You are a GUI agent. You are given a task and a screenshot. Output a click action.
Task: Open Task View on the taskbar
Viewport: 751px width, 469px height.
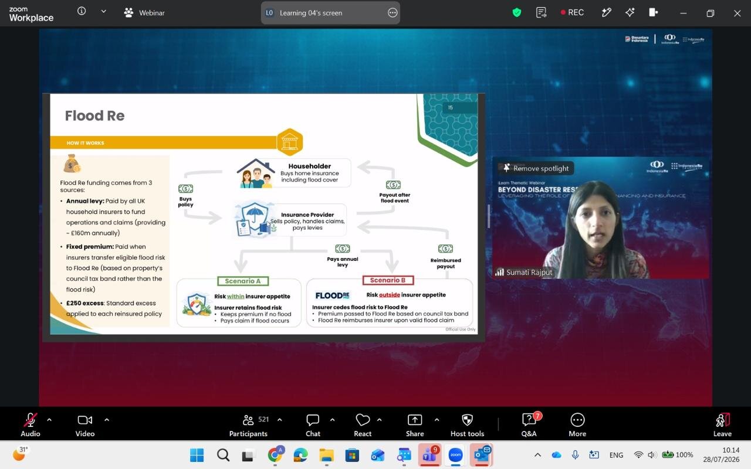249,455
